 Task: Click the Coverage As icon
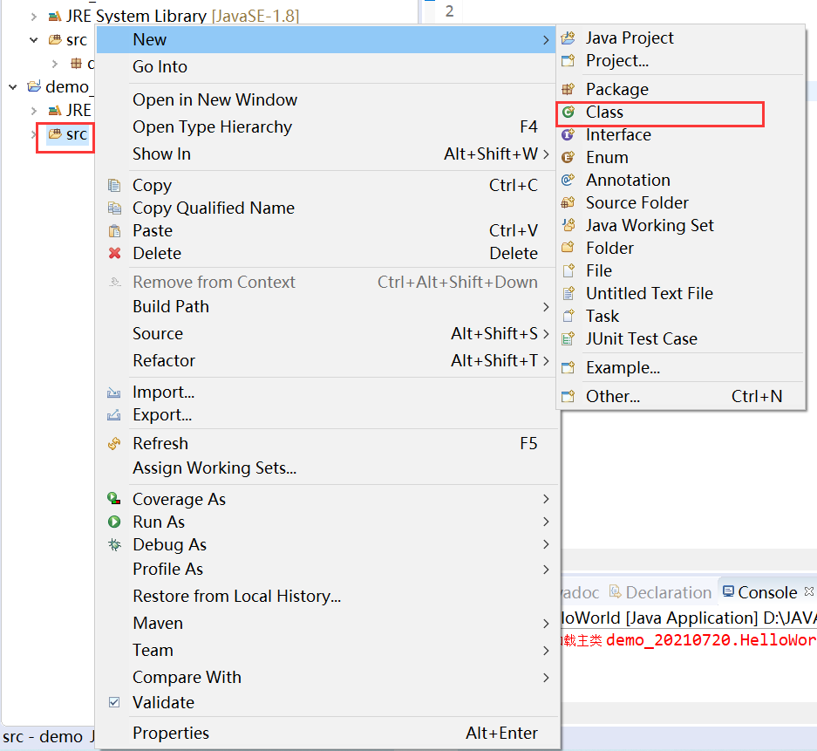pyautogui.click(x=114, y=499)
